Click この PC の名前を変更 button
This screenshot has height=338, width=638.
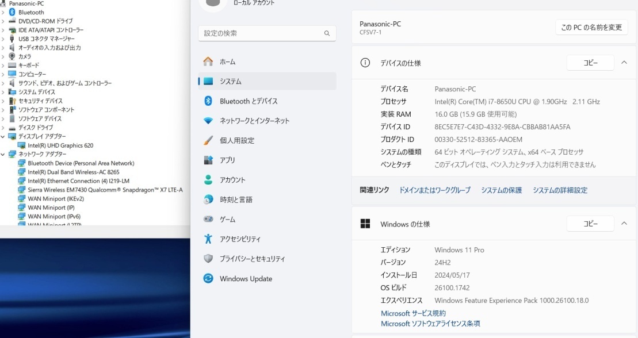(591, 27)
